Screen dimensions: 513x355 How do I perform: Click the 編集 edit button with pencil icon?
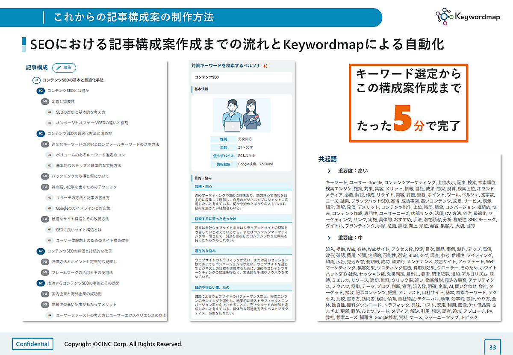(64, 67)
